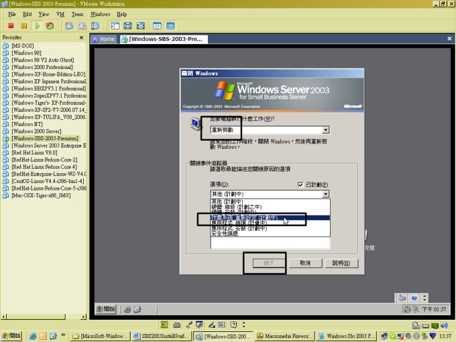Choose 硬體: 維修 (計劃之中) option
456x342 pixels.
[270, 207]
